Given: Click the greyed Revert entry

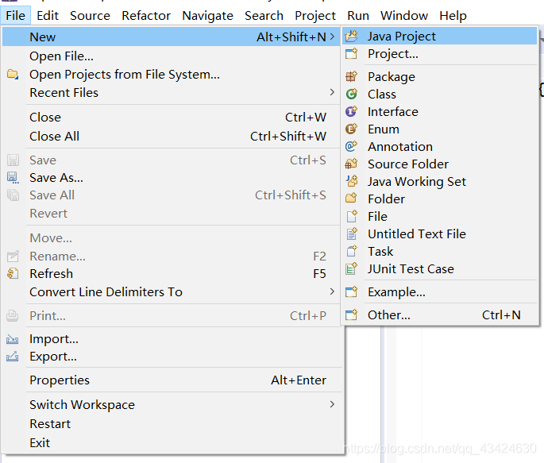Looking at the screenshot, I should click(170, 214).
